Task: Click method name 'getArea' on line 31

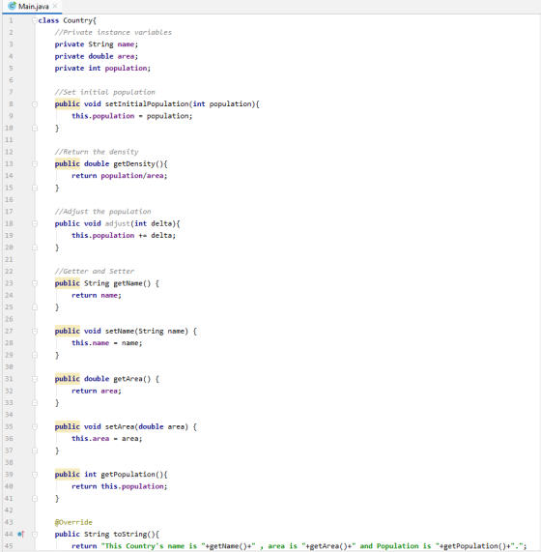Action: pos(128,379)
